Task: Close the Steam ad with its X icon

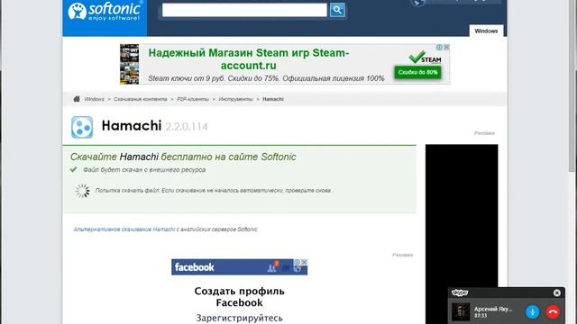Action: (446, 48)
